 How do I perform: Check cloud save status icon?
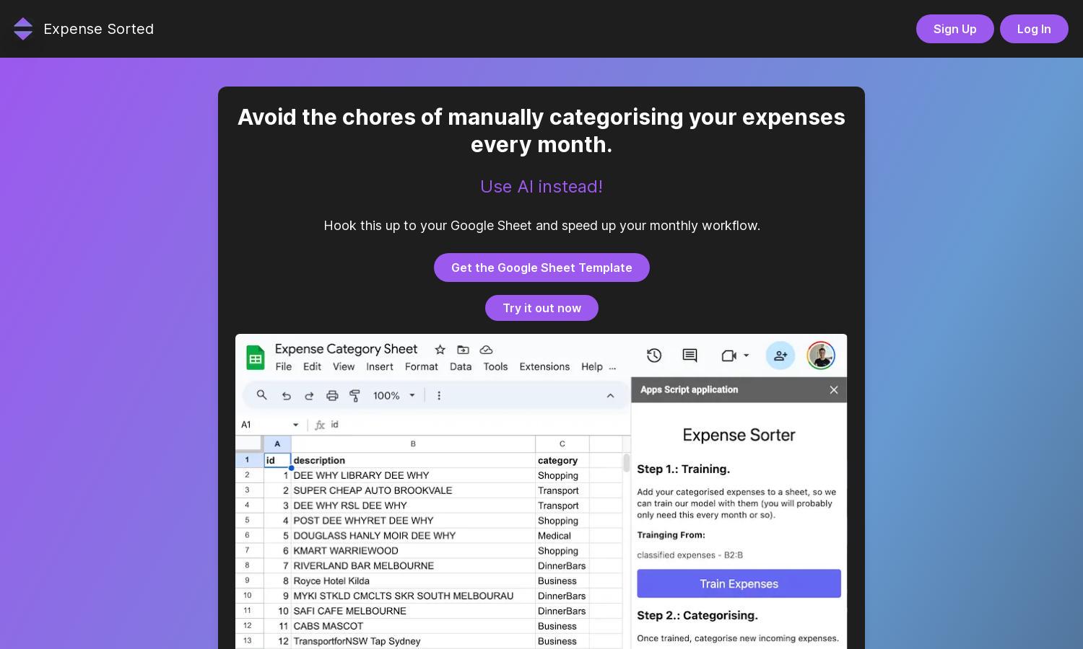[486, 350]
